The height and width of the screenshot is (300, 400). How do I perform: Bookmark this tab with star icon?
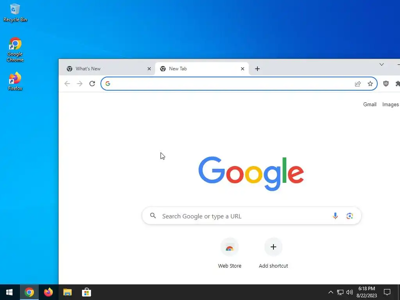tap(370, 84)
